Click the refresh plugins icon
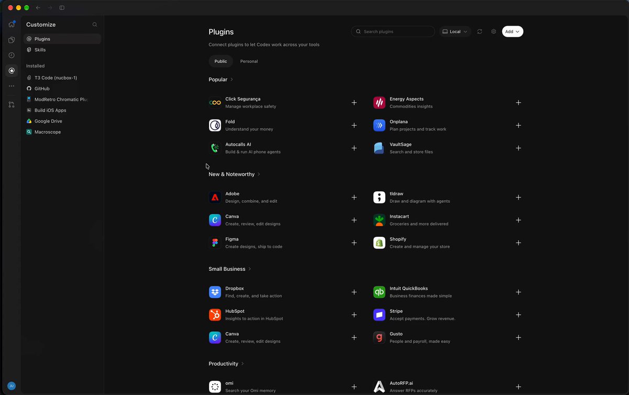 480,31
